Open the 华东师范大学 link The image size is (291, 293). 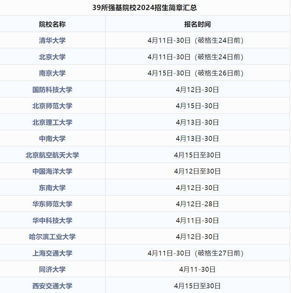click(52, 204)
